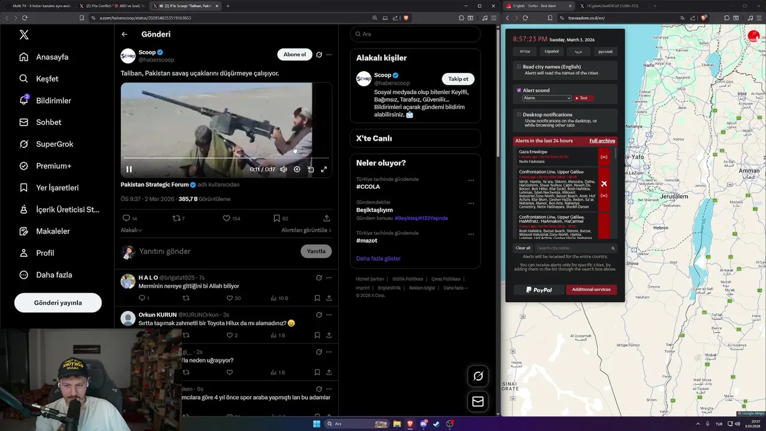Click PayPal donate button

pos(539,289)
